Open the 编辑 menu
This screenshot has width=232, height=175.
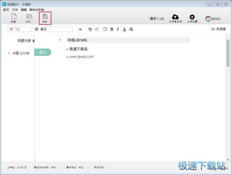[x=24, y=10]
